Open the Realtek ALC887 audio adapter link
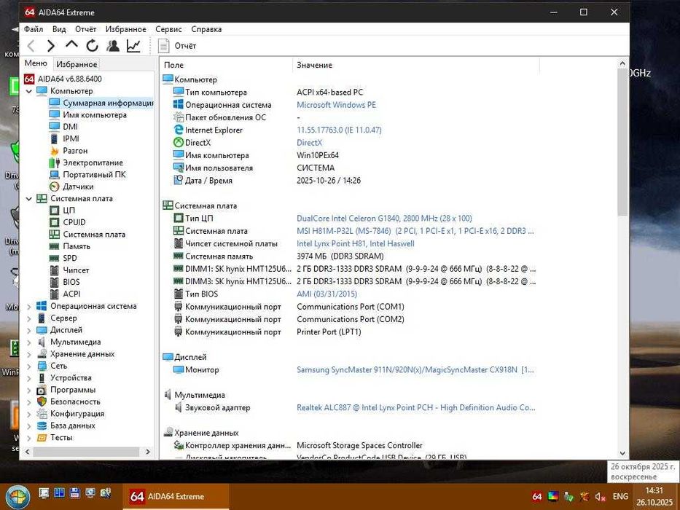This screenshot has width=680, height=510. [x=415, y=407]
